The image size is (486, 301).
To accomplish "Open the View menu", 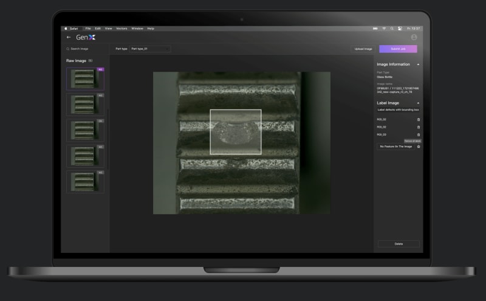I will tap(109, 29).
